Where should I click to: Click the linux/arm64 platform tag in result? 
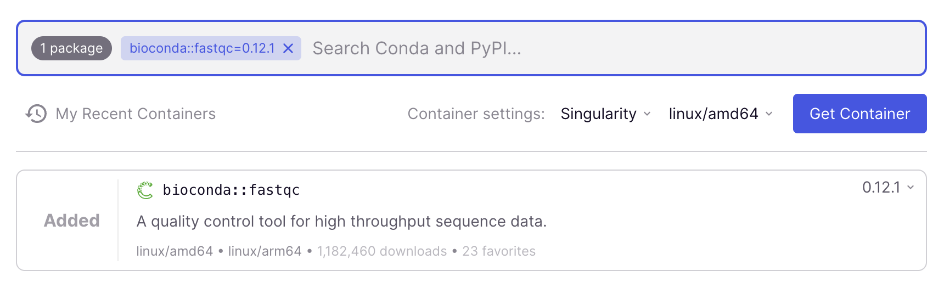click(265, 251)
